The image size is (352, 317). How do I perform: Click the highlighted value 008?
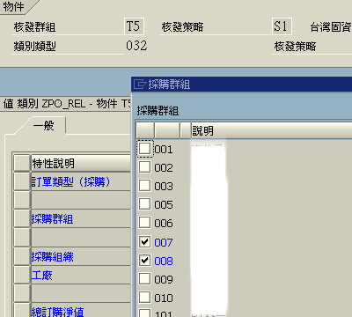tap(164, 261)
